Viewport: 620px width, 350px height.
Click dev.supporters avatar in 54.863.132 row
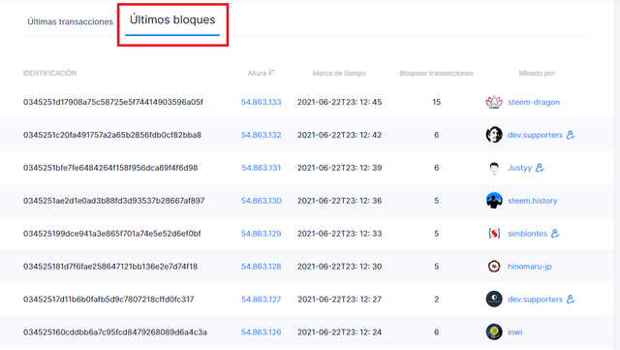point(494,135)
